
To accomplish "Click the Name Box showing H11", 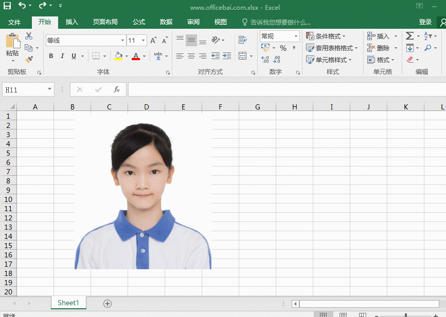I will point(24,89).
